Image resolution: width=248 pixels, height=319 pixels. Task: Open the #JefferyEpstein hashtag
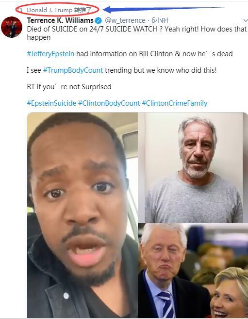coord(50,54)
